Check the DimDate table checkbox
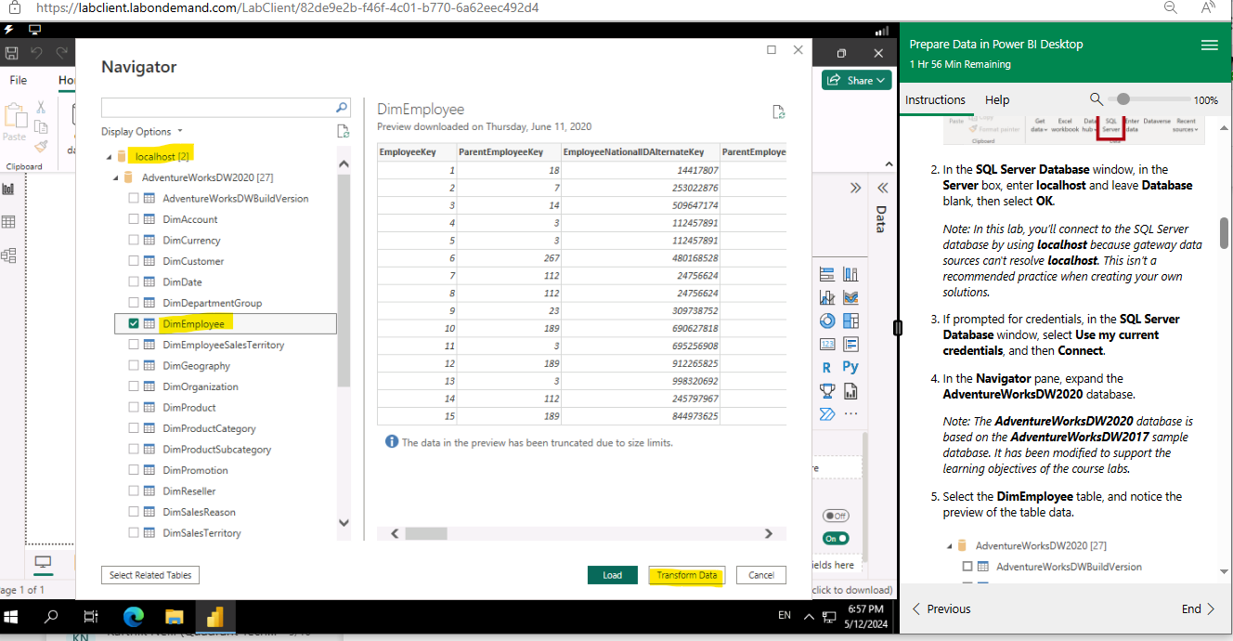This screenshot has width=1233, height=641. 134,281
